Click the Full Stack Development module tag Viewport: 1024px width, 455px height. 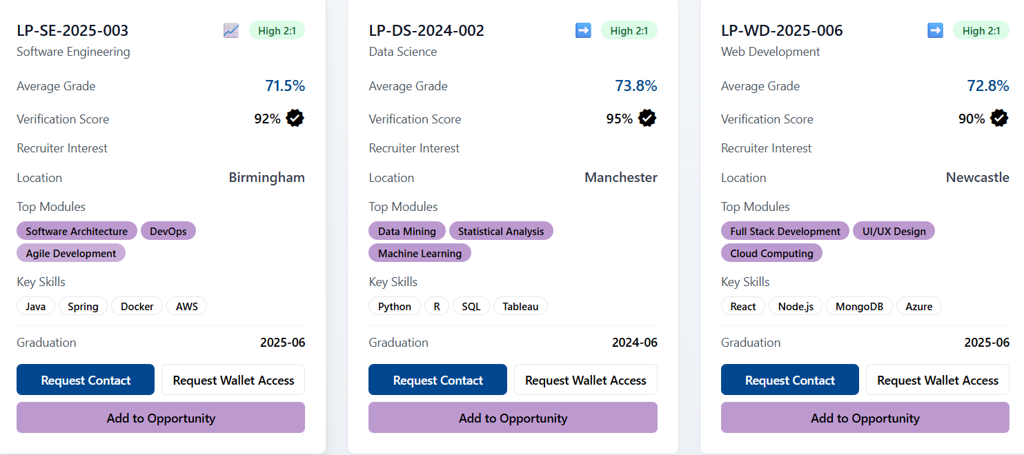tap(785, 231)
